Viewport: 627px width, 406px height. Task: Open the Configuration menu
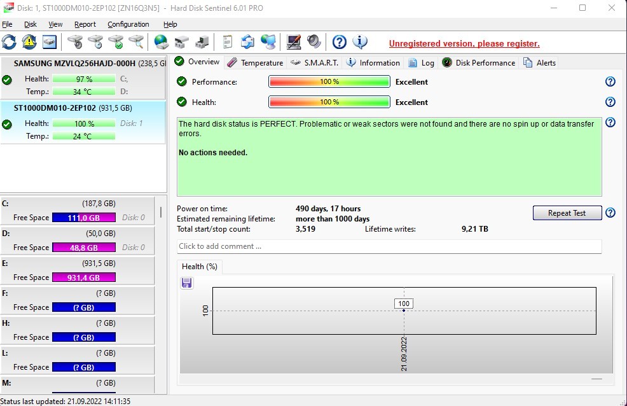coord(128,24)
